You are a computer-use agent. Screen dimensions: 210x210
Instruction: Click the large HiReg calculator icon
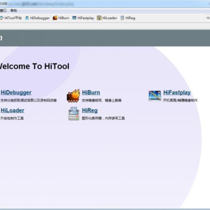point(73,114)
